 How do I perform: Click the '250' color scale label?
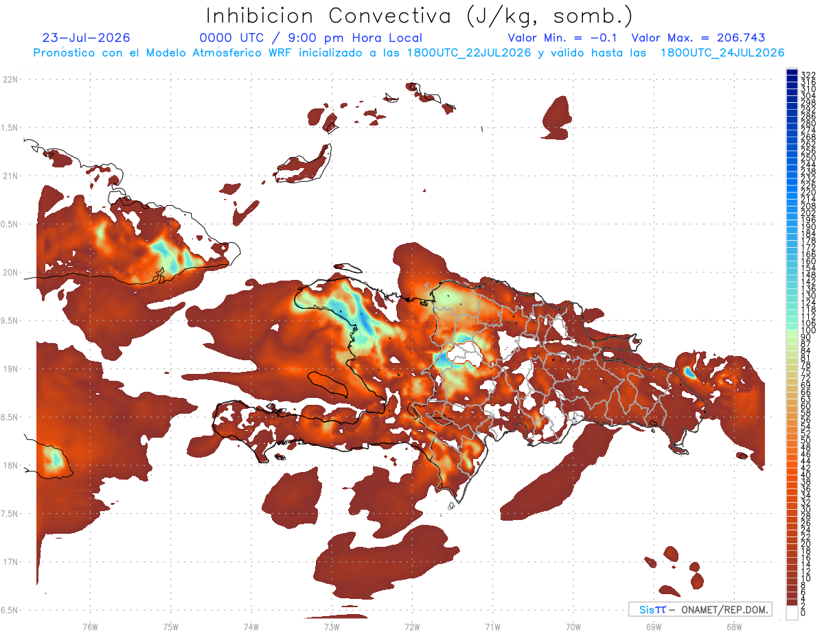pyautogui.click(x=808, y=158)
